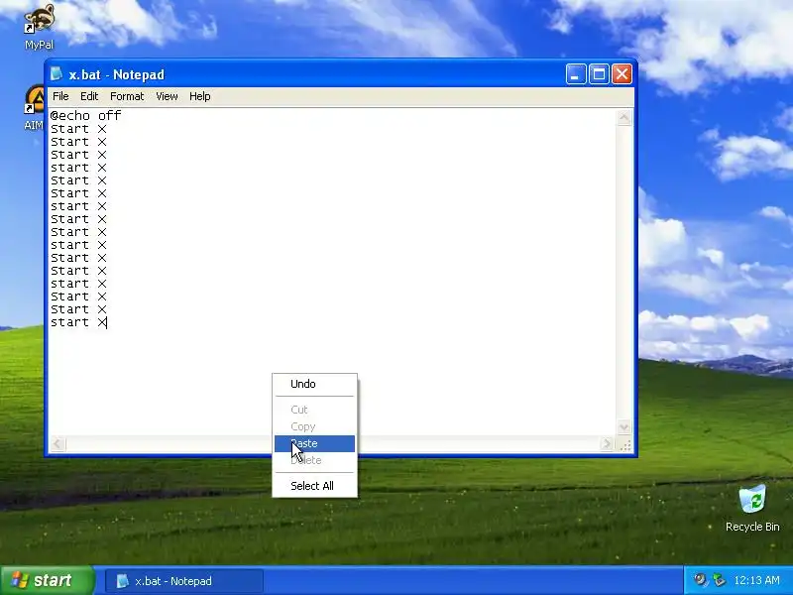Choose Paste from the context menu
Screen dimensions: 793x595
coord(314,443)
